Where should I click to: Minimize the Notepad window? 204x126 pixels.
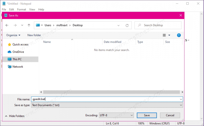177,3
